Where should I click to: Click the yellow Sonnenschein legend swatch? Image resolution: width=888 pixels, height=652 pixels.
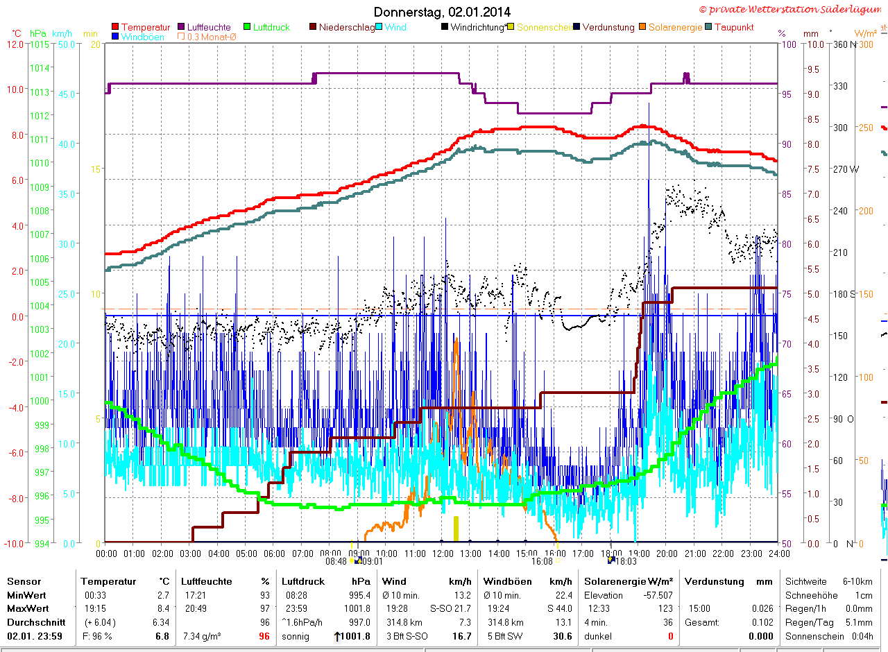pos(510,28)
